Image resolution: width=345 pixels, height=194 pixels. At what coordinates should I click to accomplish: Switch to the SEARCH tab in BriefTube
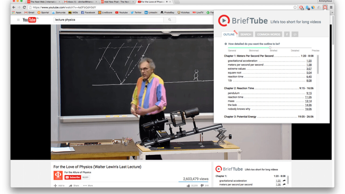coord(246,34)
